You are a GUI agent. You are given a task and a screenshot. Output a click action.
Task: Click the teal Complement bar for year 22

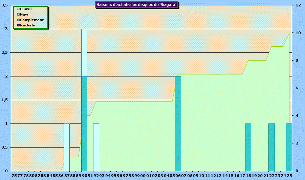271,147
